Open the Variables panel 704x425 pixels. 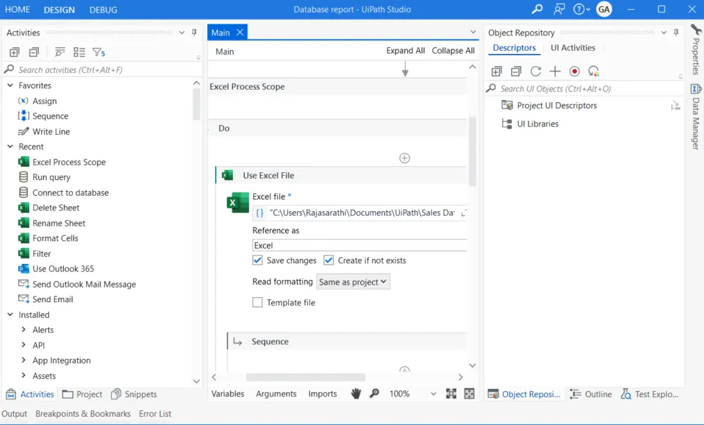pyautogui.click(x=227, y=394)
